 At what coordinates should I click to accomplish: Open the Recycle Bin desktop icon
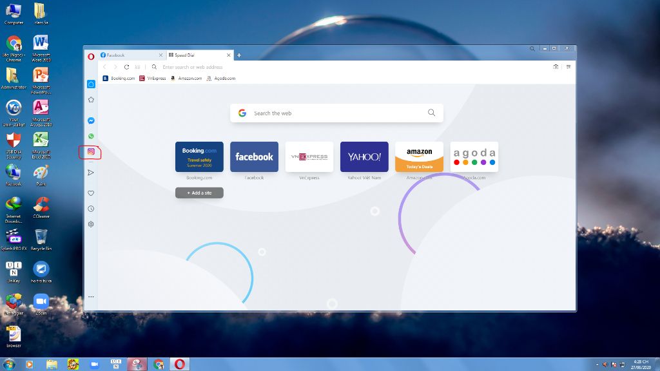tap(41, 240)
